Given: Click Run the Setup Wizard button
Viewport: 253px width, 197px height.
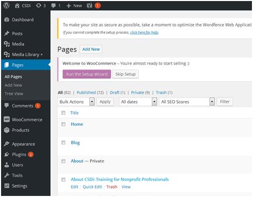Looking at the screenshot, I should point(87,74).
